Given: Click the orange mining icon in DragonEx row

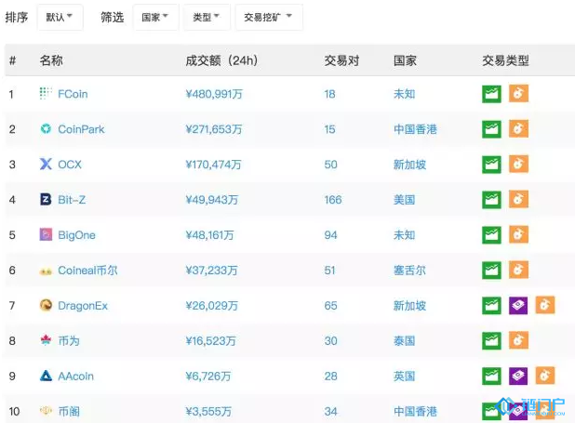Looking at the screenshot, I should pyautogui.click(x=545, y=306).
